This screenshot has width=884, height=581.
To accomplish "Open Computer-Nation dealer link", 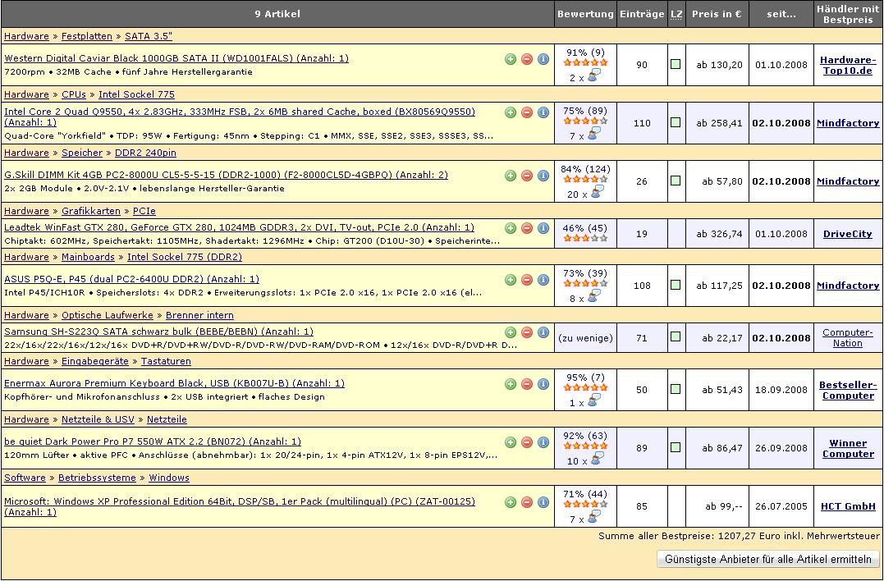I will pos(848,337).
